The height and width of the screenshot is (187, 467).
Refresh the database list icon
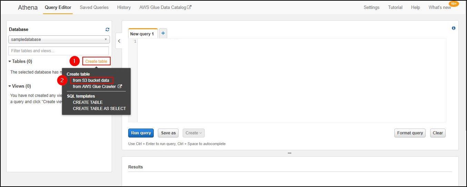[x=108, y=30]
